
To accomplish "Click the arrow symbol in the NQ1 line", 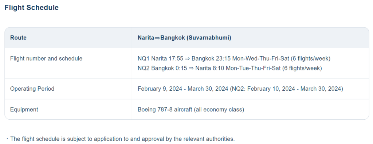I will [x=188, y=58].
